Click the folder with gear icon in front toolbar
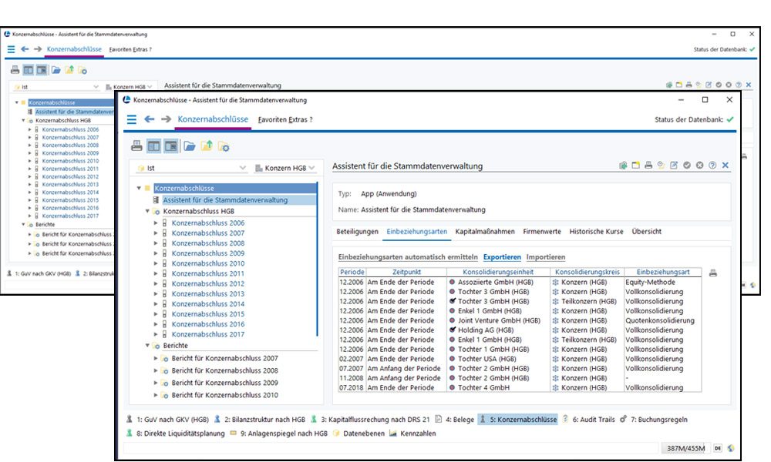 click(x=224, y=146)
